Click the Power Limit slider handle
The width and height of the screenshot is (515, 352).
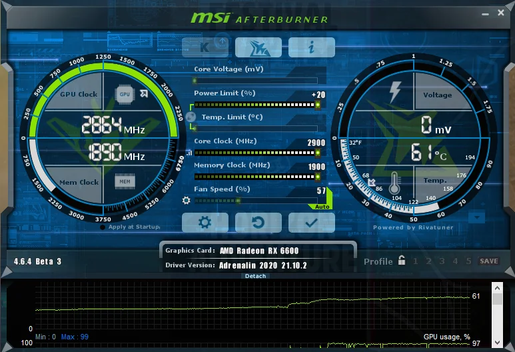[x=318, y=105]
